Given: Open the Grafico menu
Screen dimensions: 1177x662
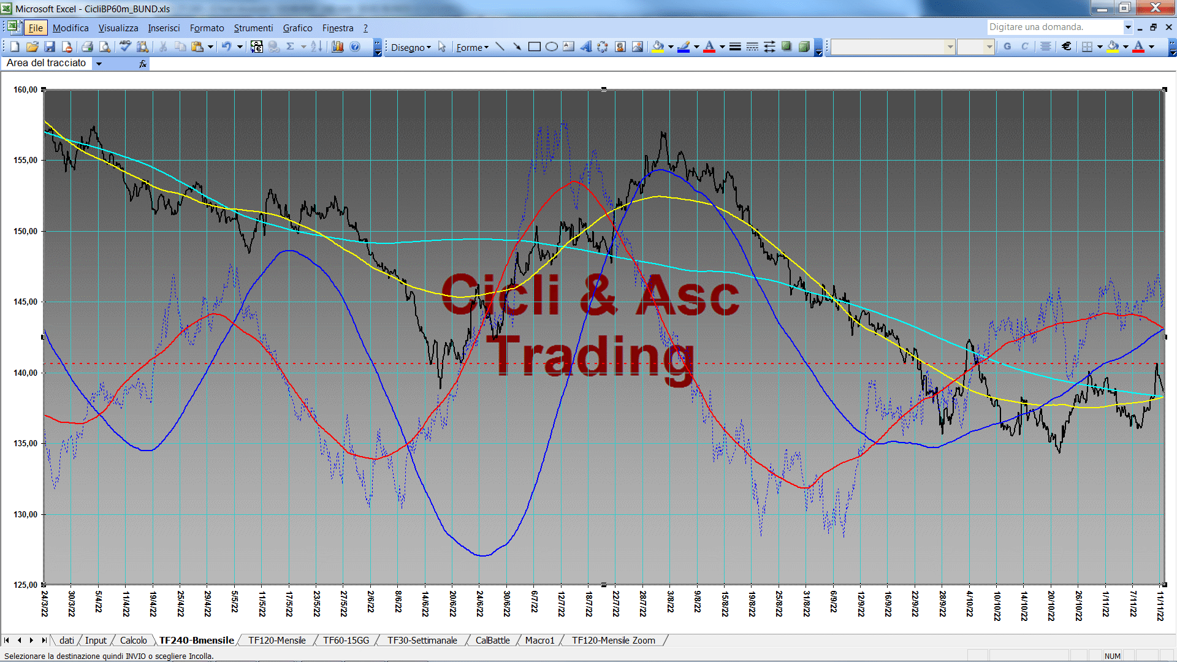Looking at the screenshot, I should click(x=297, y=28).
